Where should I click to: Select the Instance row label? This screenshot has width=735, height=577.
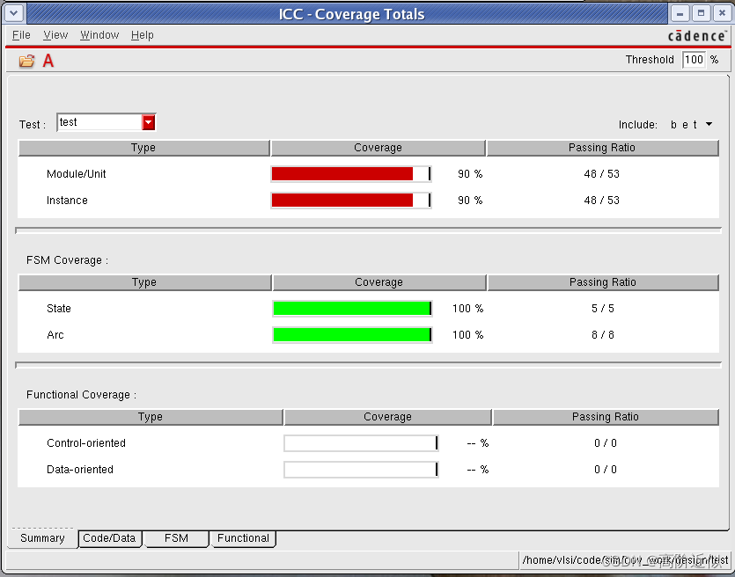(67, 200)
